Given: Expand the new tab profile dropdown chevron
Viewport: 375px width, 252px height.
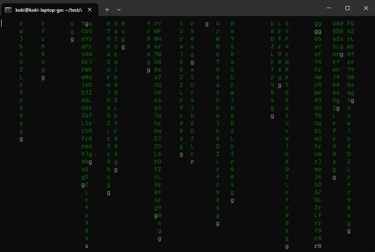Looking at the screenshot, I should tap(119, 9).
